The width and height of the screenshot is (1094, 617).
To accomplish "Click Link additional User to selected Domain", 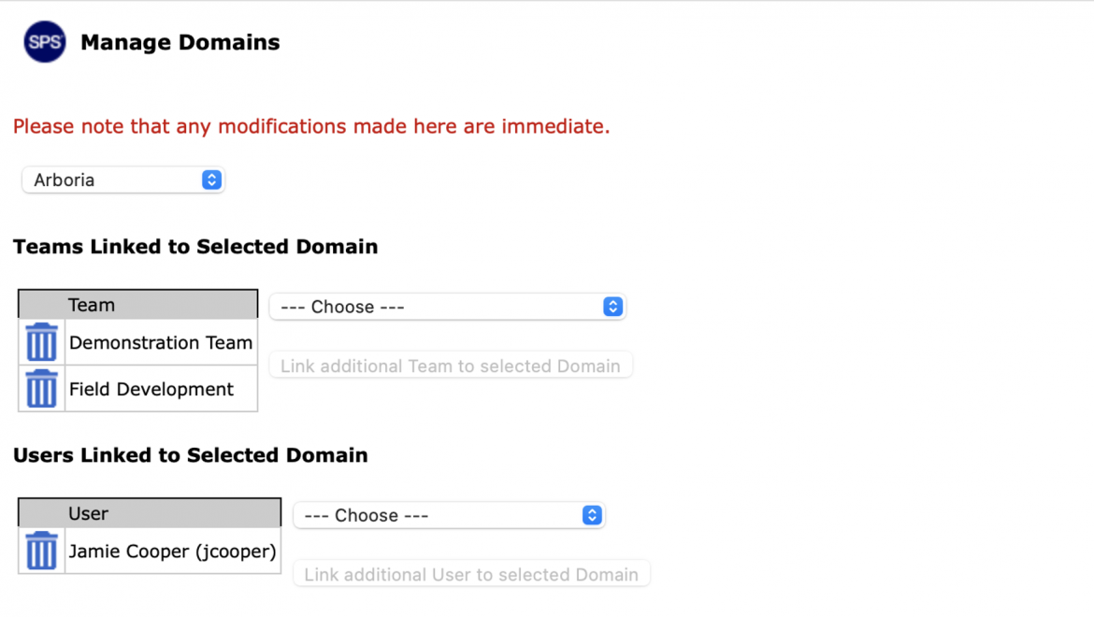I will (471, 574).
